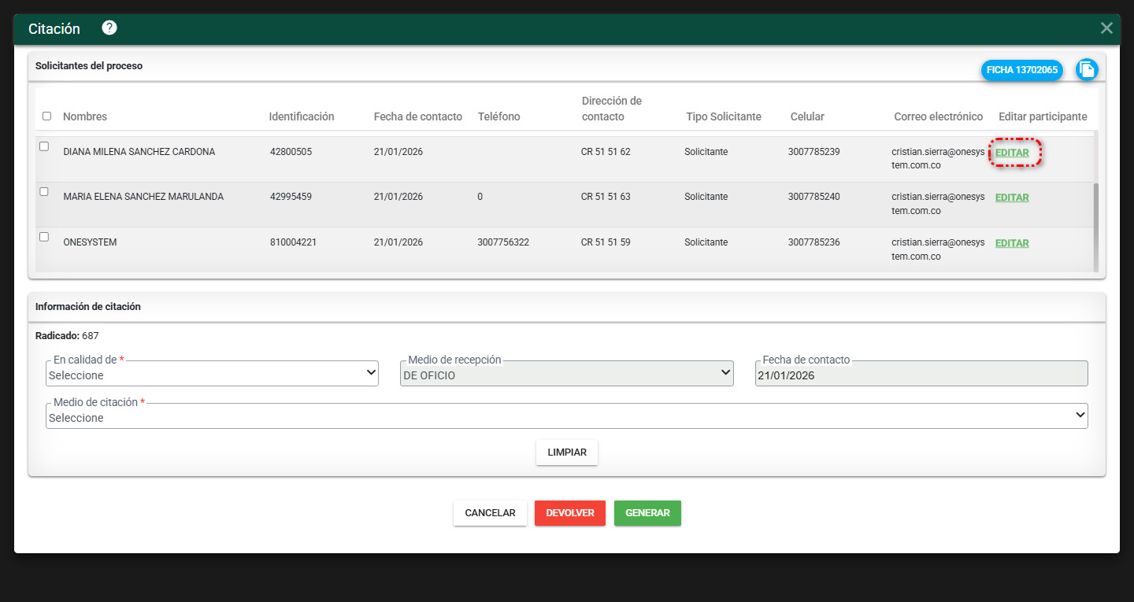
Task: Expand the 'Medio de citación' dropdown
Action: 566,417
